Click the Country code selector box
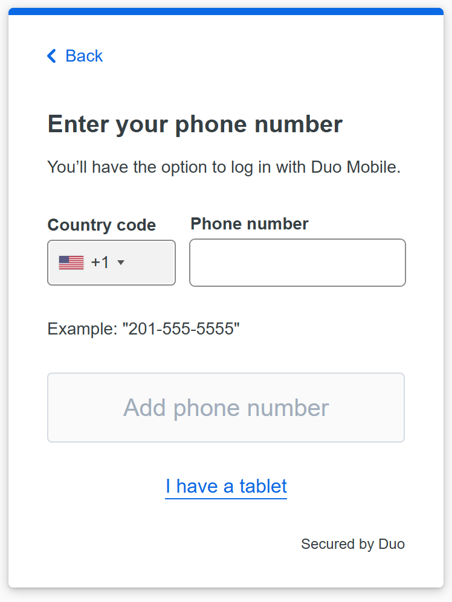The width and height of the screenshot is (452, 602). (111, 262)
